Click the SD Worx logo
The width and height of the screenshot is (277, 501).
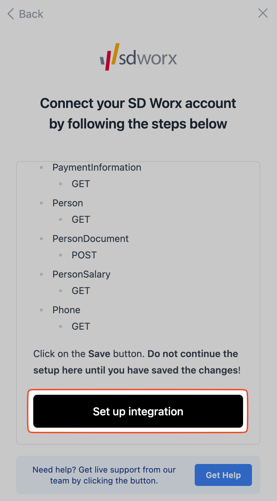coord(138,57)
